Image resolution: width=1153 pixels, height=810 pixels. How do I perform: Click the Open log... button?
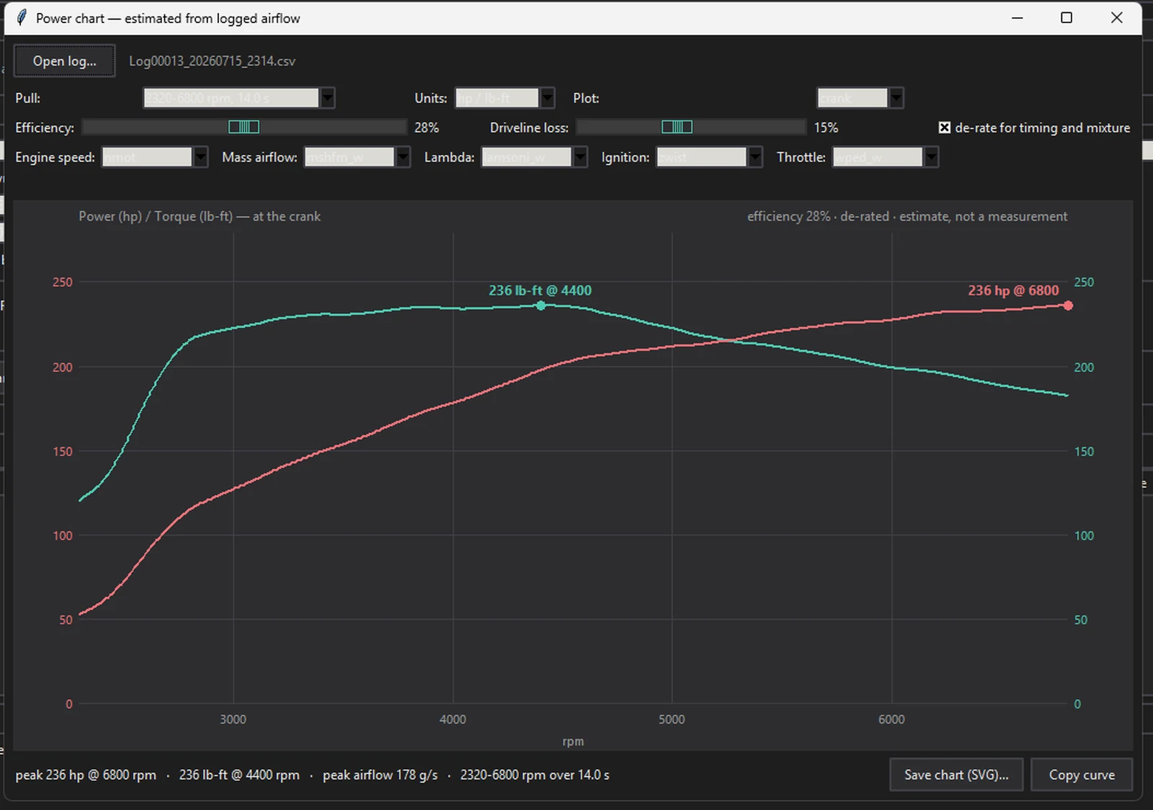[x=64, y=61]
